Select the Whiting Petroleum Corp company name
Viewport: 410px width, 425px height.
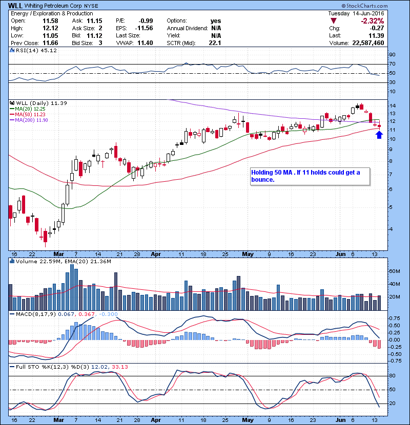tap(53, 6)
